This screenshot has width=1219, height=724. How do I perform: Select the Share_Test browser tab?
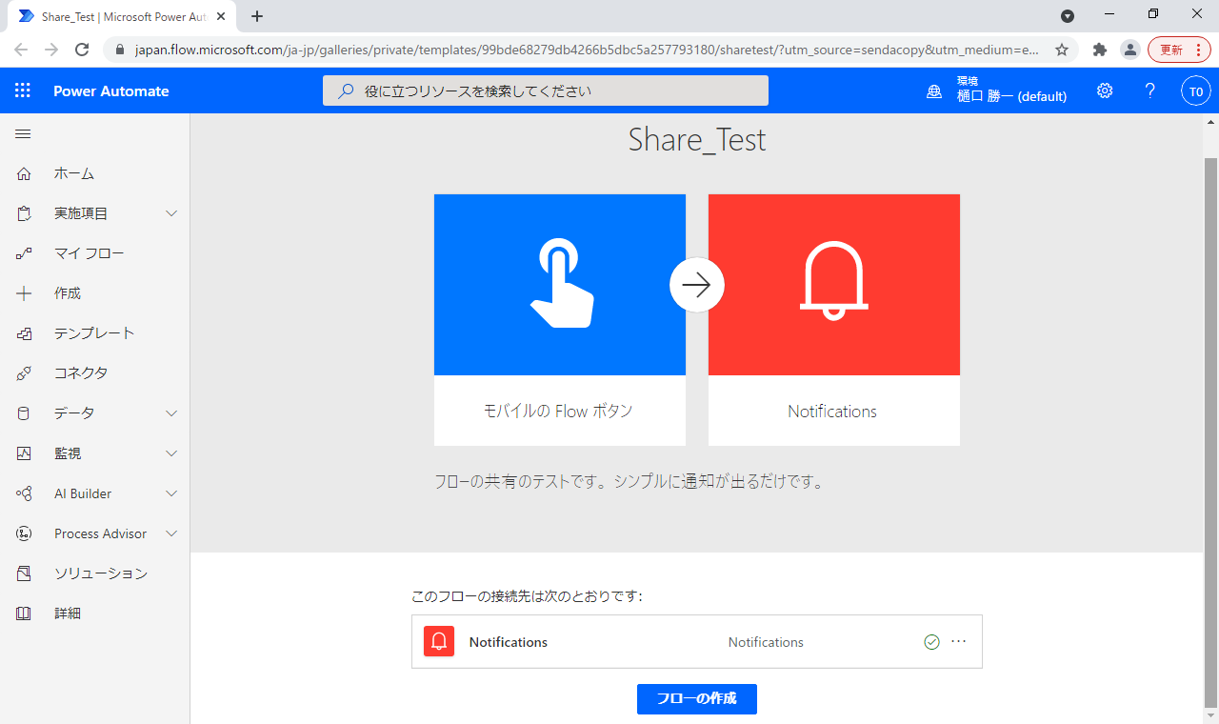pyautogui.click(x=121, y=16)
